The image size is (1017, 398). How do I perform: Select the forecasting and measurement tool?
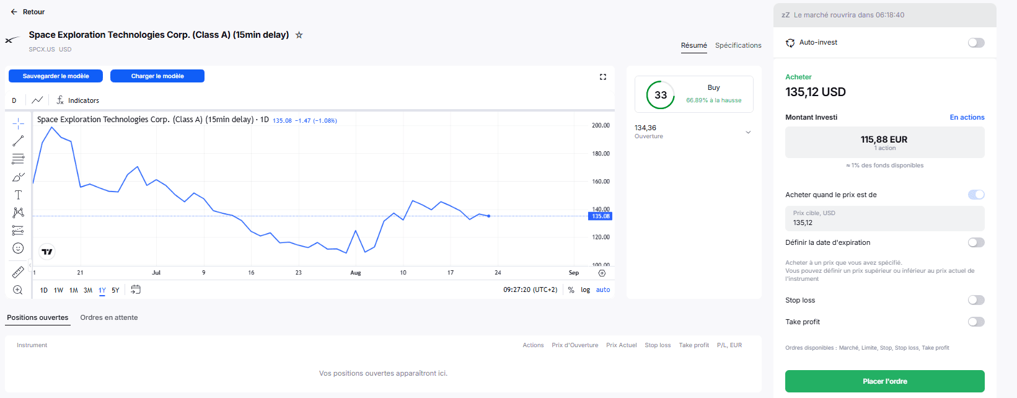[x=18, y=231]
